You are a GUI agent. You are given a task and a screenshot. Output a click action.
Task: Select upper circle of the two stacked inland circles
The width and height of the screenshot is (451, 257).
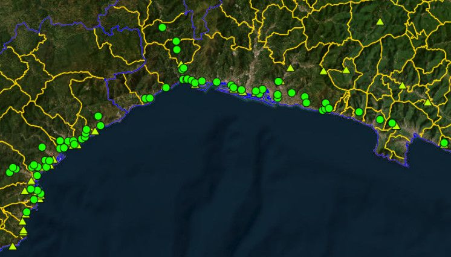tap(176, 42)
